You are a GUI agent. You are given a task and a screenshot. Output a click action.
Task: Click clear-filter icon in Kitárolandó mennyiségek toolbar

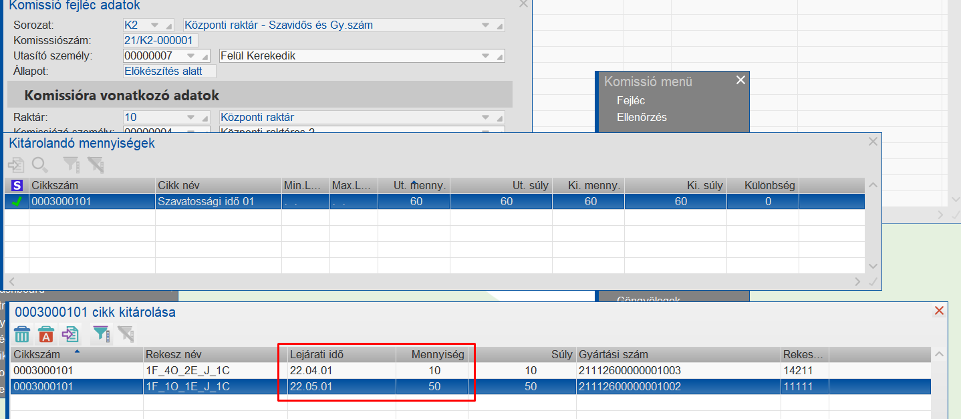click(95, 164)
